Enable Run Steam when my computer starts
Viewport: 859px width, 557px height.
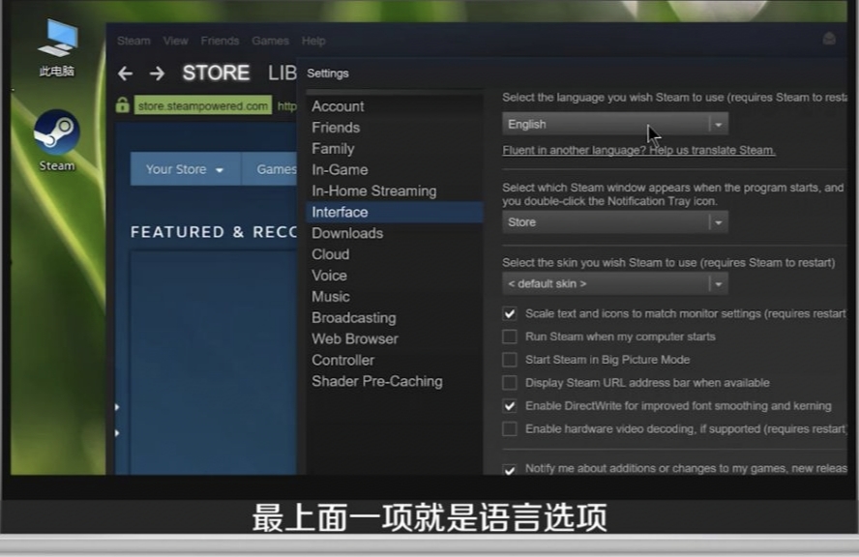(x=510, y=337)
